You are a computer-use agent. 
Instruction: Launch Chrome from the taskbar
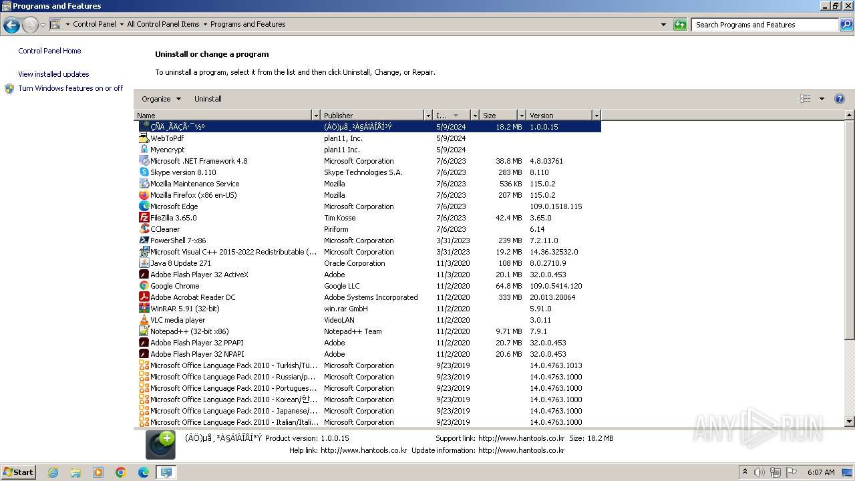pos(121,472)
